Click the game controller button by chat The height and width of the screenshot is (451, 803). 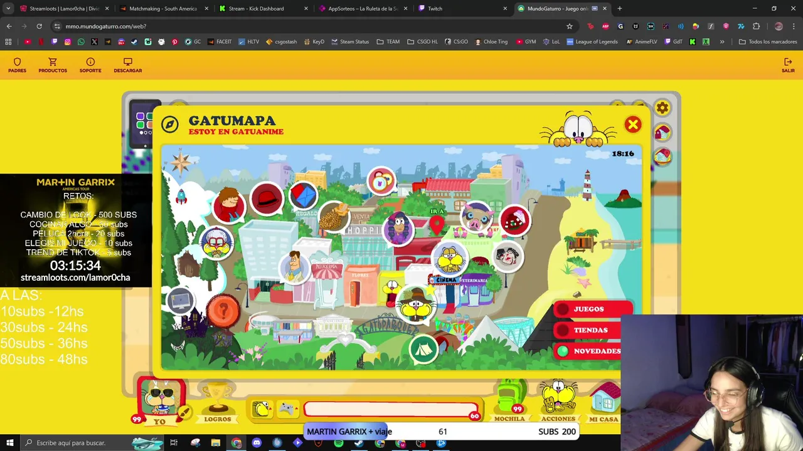pos(287,409)
